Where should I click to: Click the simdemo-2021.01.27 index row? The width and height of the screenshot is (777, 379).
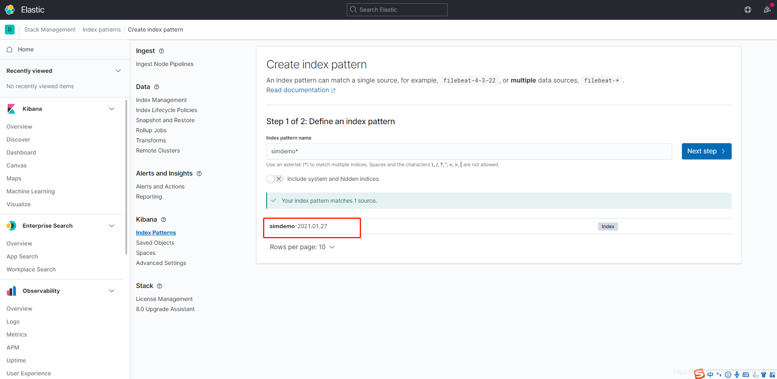499,227
